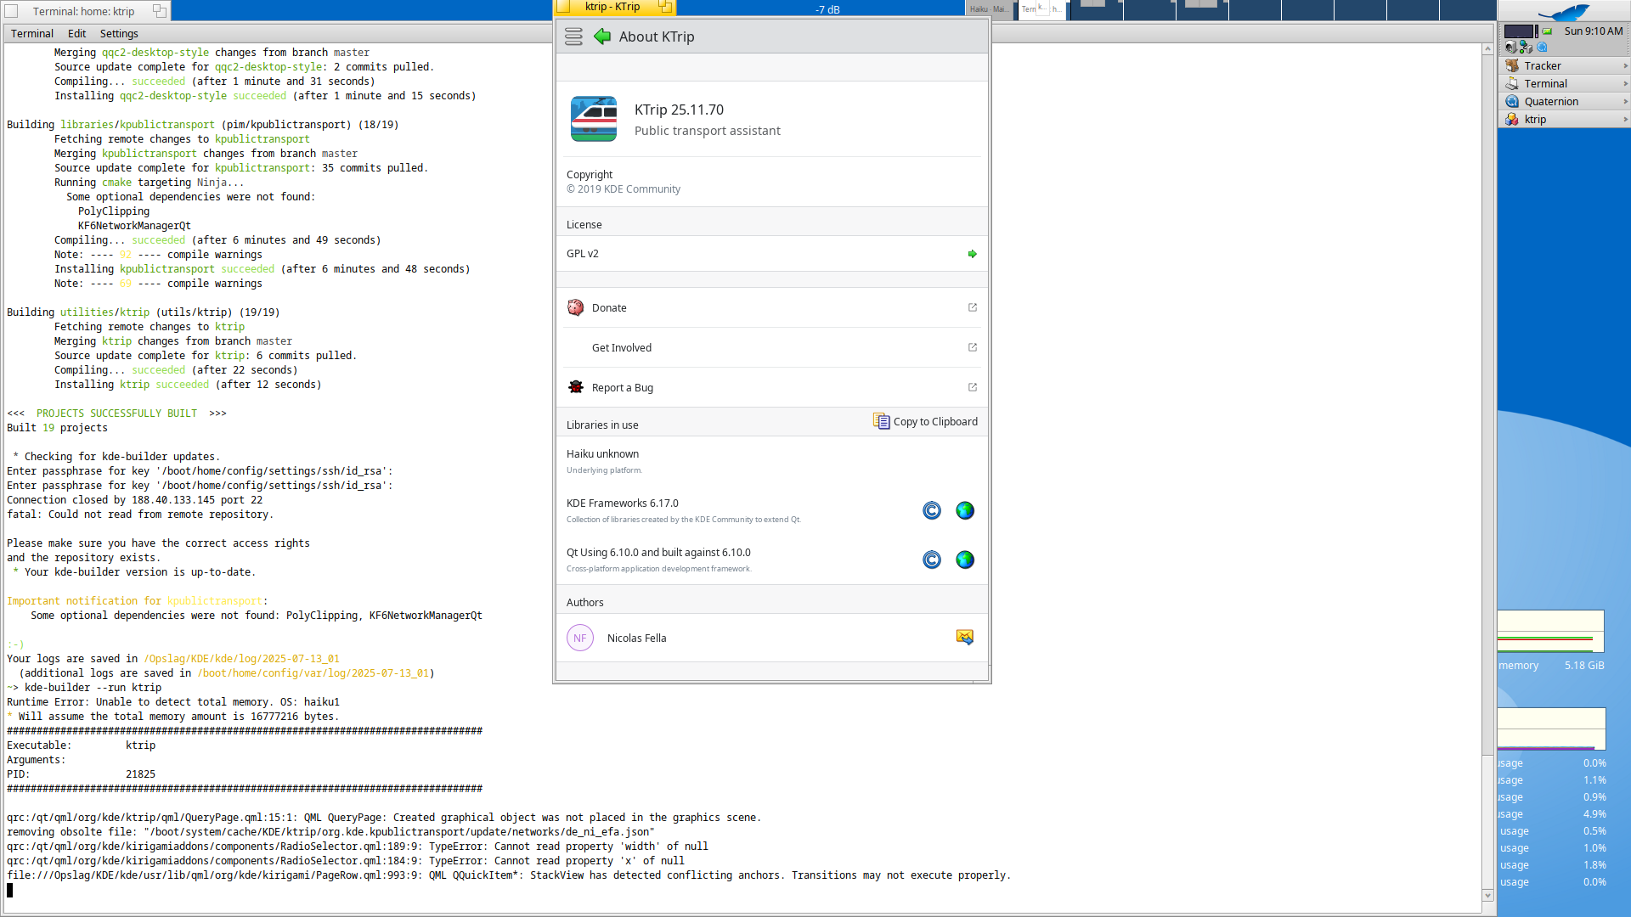Expand the Tracker Deskbar entry arrow

(x=1625, y=65)
